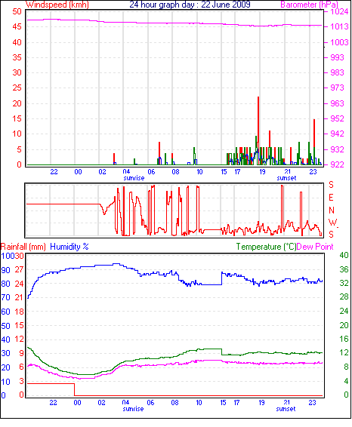The image size is (352, 427).
Task: Click the 50 windspeed scale value
Action: (x=17, y=11)
